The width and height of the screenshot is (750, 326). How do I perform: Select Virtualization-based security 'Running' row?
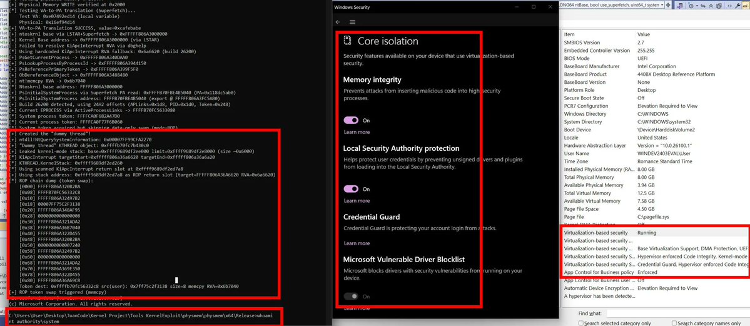pyautogui.click(x=656, y=233)
